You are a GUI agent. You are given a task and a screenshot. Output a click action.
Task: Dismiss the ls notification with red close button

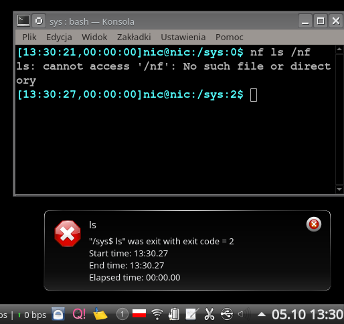click(314, 224)
